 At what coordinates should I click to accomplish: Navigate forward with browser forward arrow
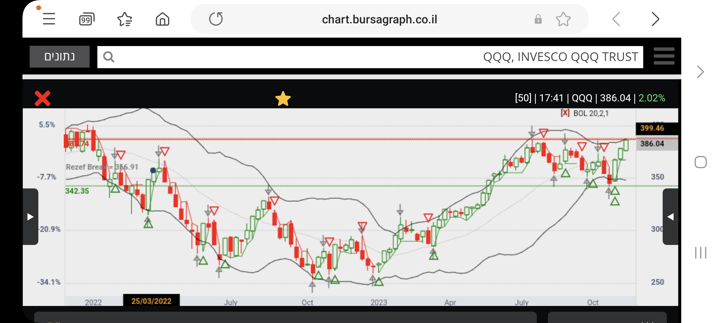click(655, 19)
